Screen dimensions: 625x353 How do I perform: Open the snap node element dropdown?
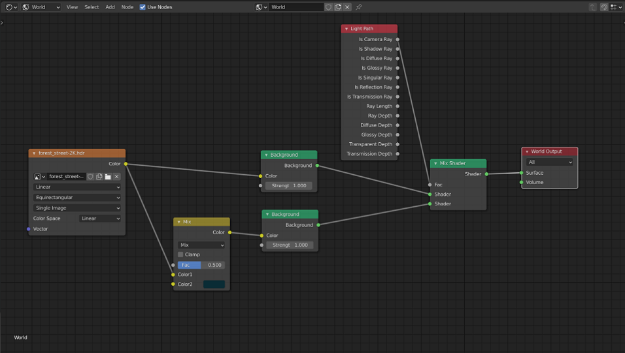[616, 7]
